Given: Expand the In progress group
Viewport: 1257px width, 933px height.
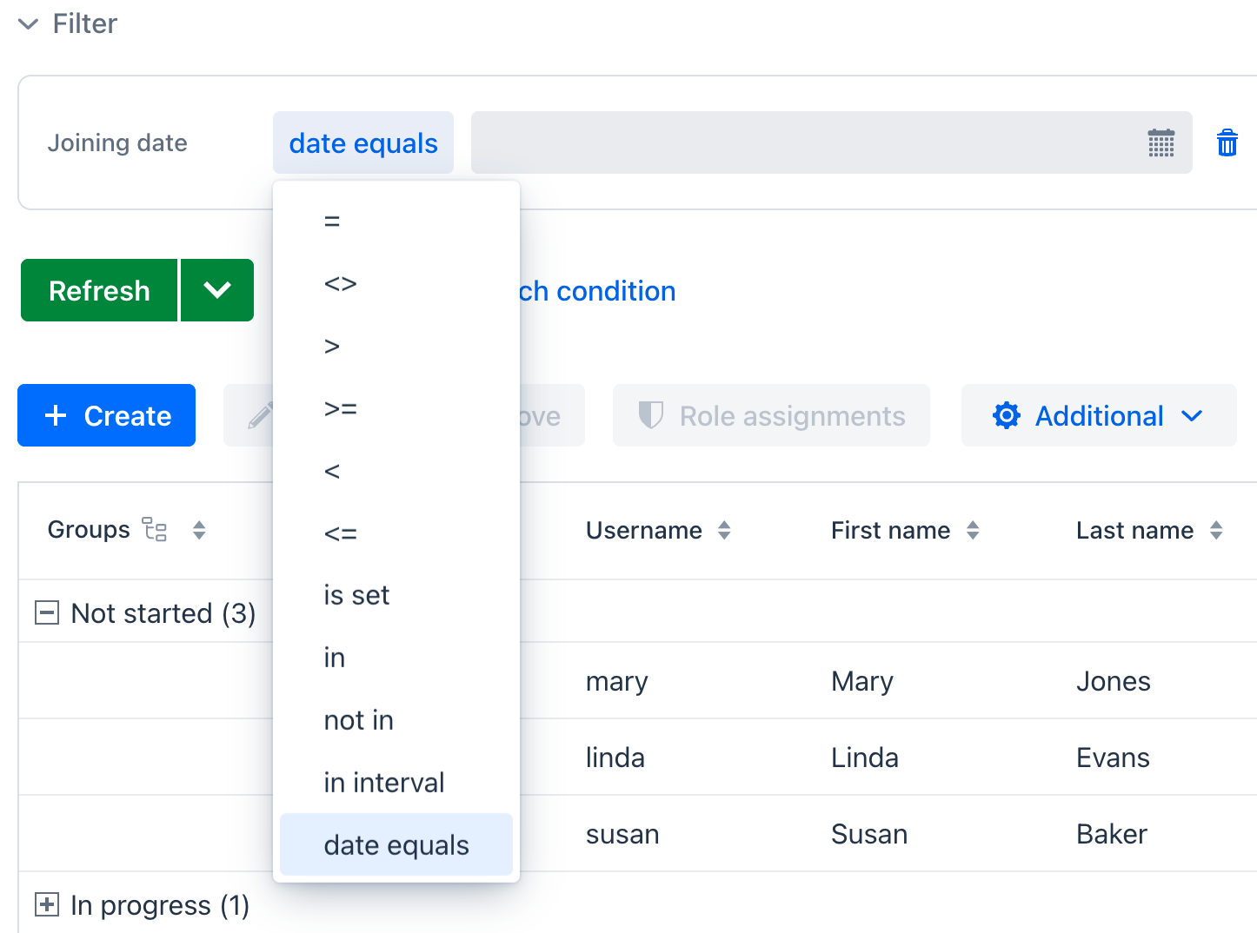Looking at the screenshot, I should pos(47,904).
